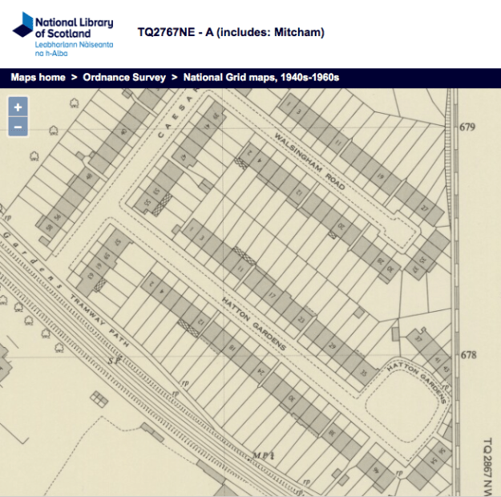Zoom in using the plus button
This screenshot has height=497, width=501.
(x=18, y=107)
